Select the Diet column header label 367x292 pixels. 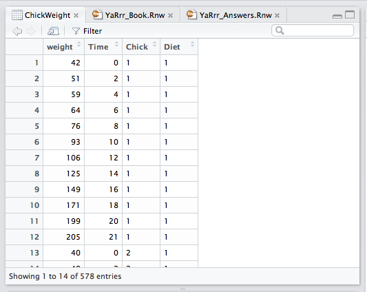tap(172, 47)
